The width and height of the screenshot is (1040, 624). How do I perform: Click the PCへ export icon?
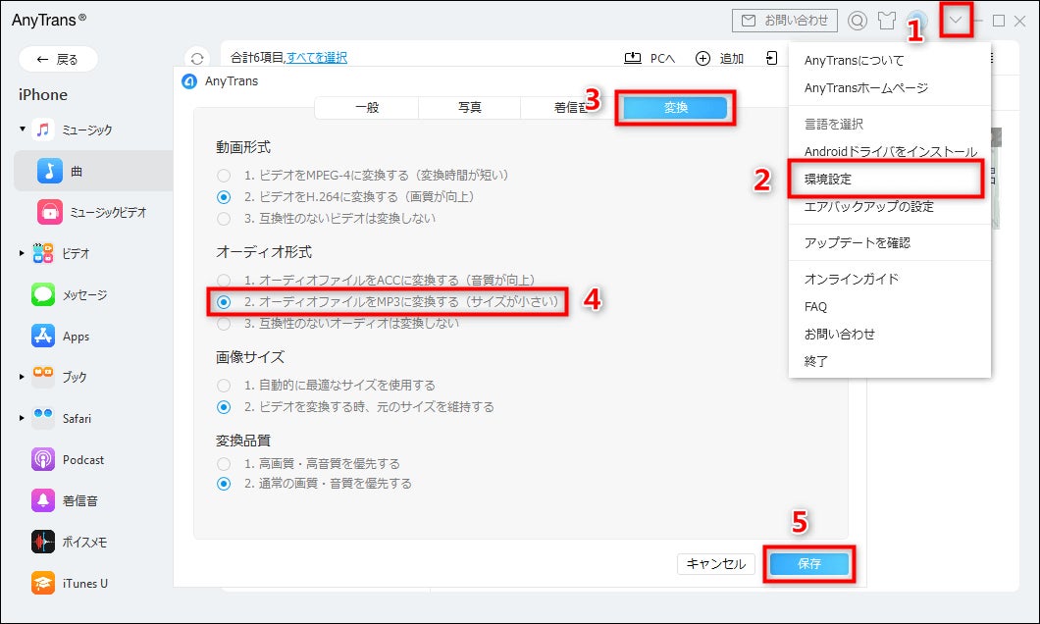click(633, 58)
